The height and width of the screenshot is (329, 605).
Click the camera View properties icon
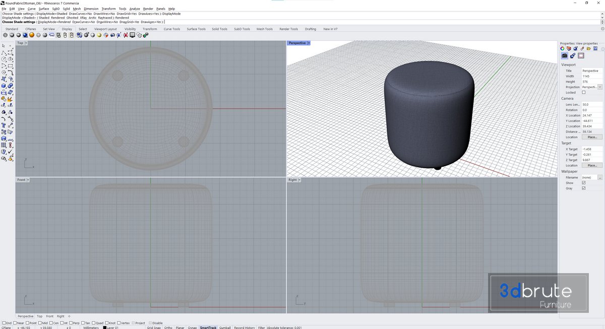[565, 55]
